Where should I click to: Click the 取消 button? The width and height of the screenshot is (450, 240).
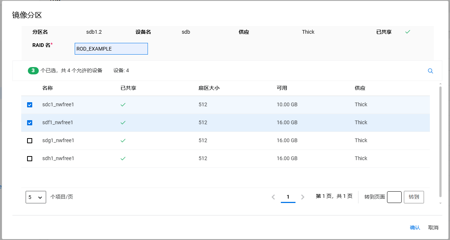433,228
